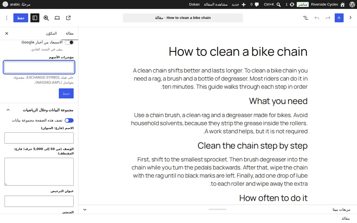357x223 pixels.
Task: Click the back chevron at the editor toolbar edge
Action: coord(350,18)
